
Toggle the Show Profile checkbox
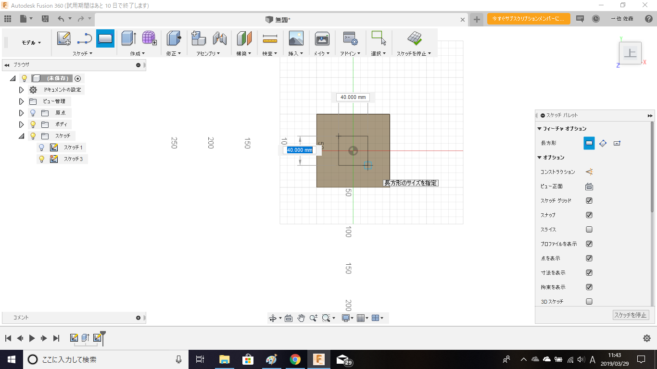click(x=589, y=244)
